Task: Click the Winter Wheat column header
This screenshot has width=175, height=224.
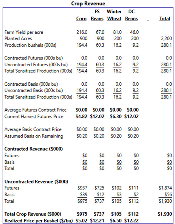Action: [114, 15]
